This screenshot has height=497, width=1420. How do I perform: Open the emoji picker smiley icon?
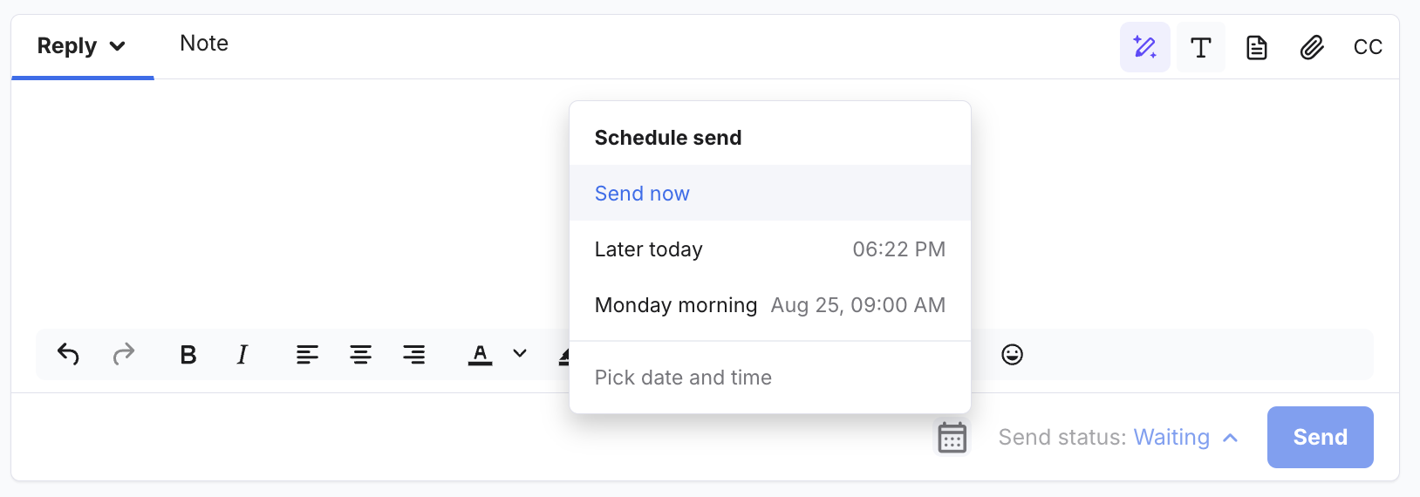pyautogui.click(x=1012, y=354)
